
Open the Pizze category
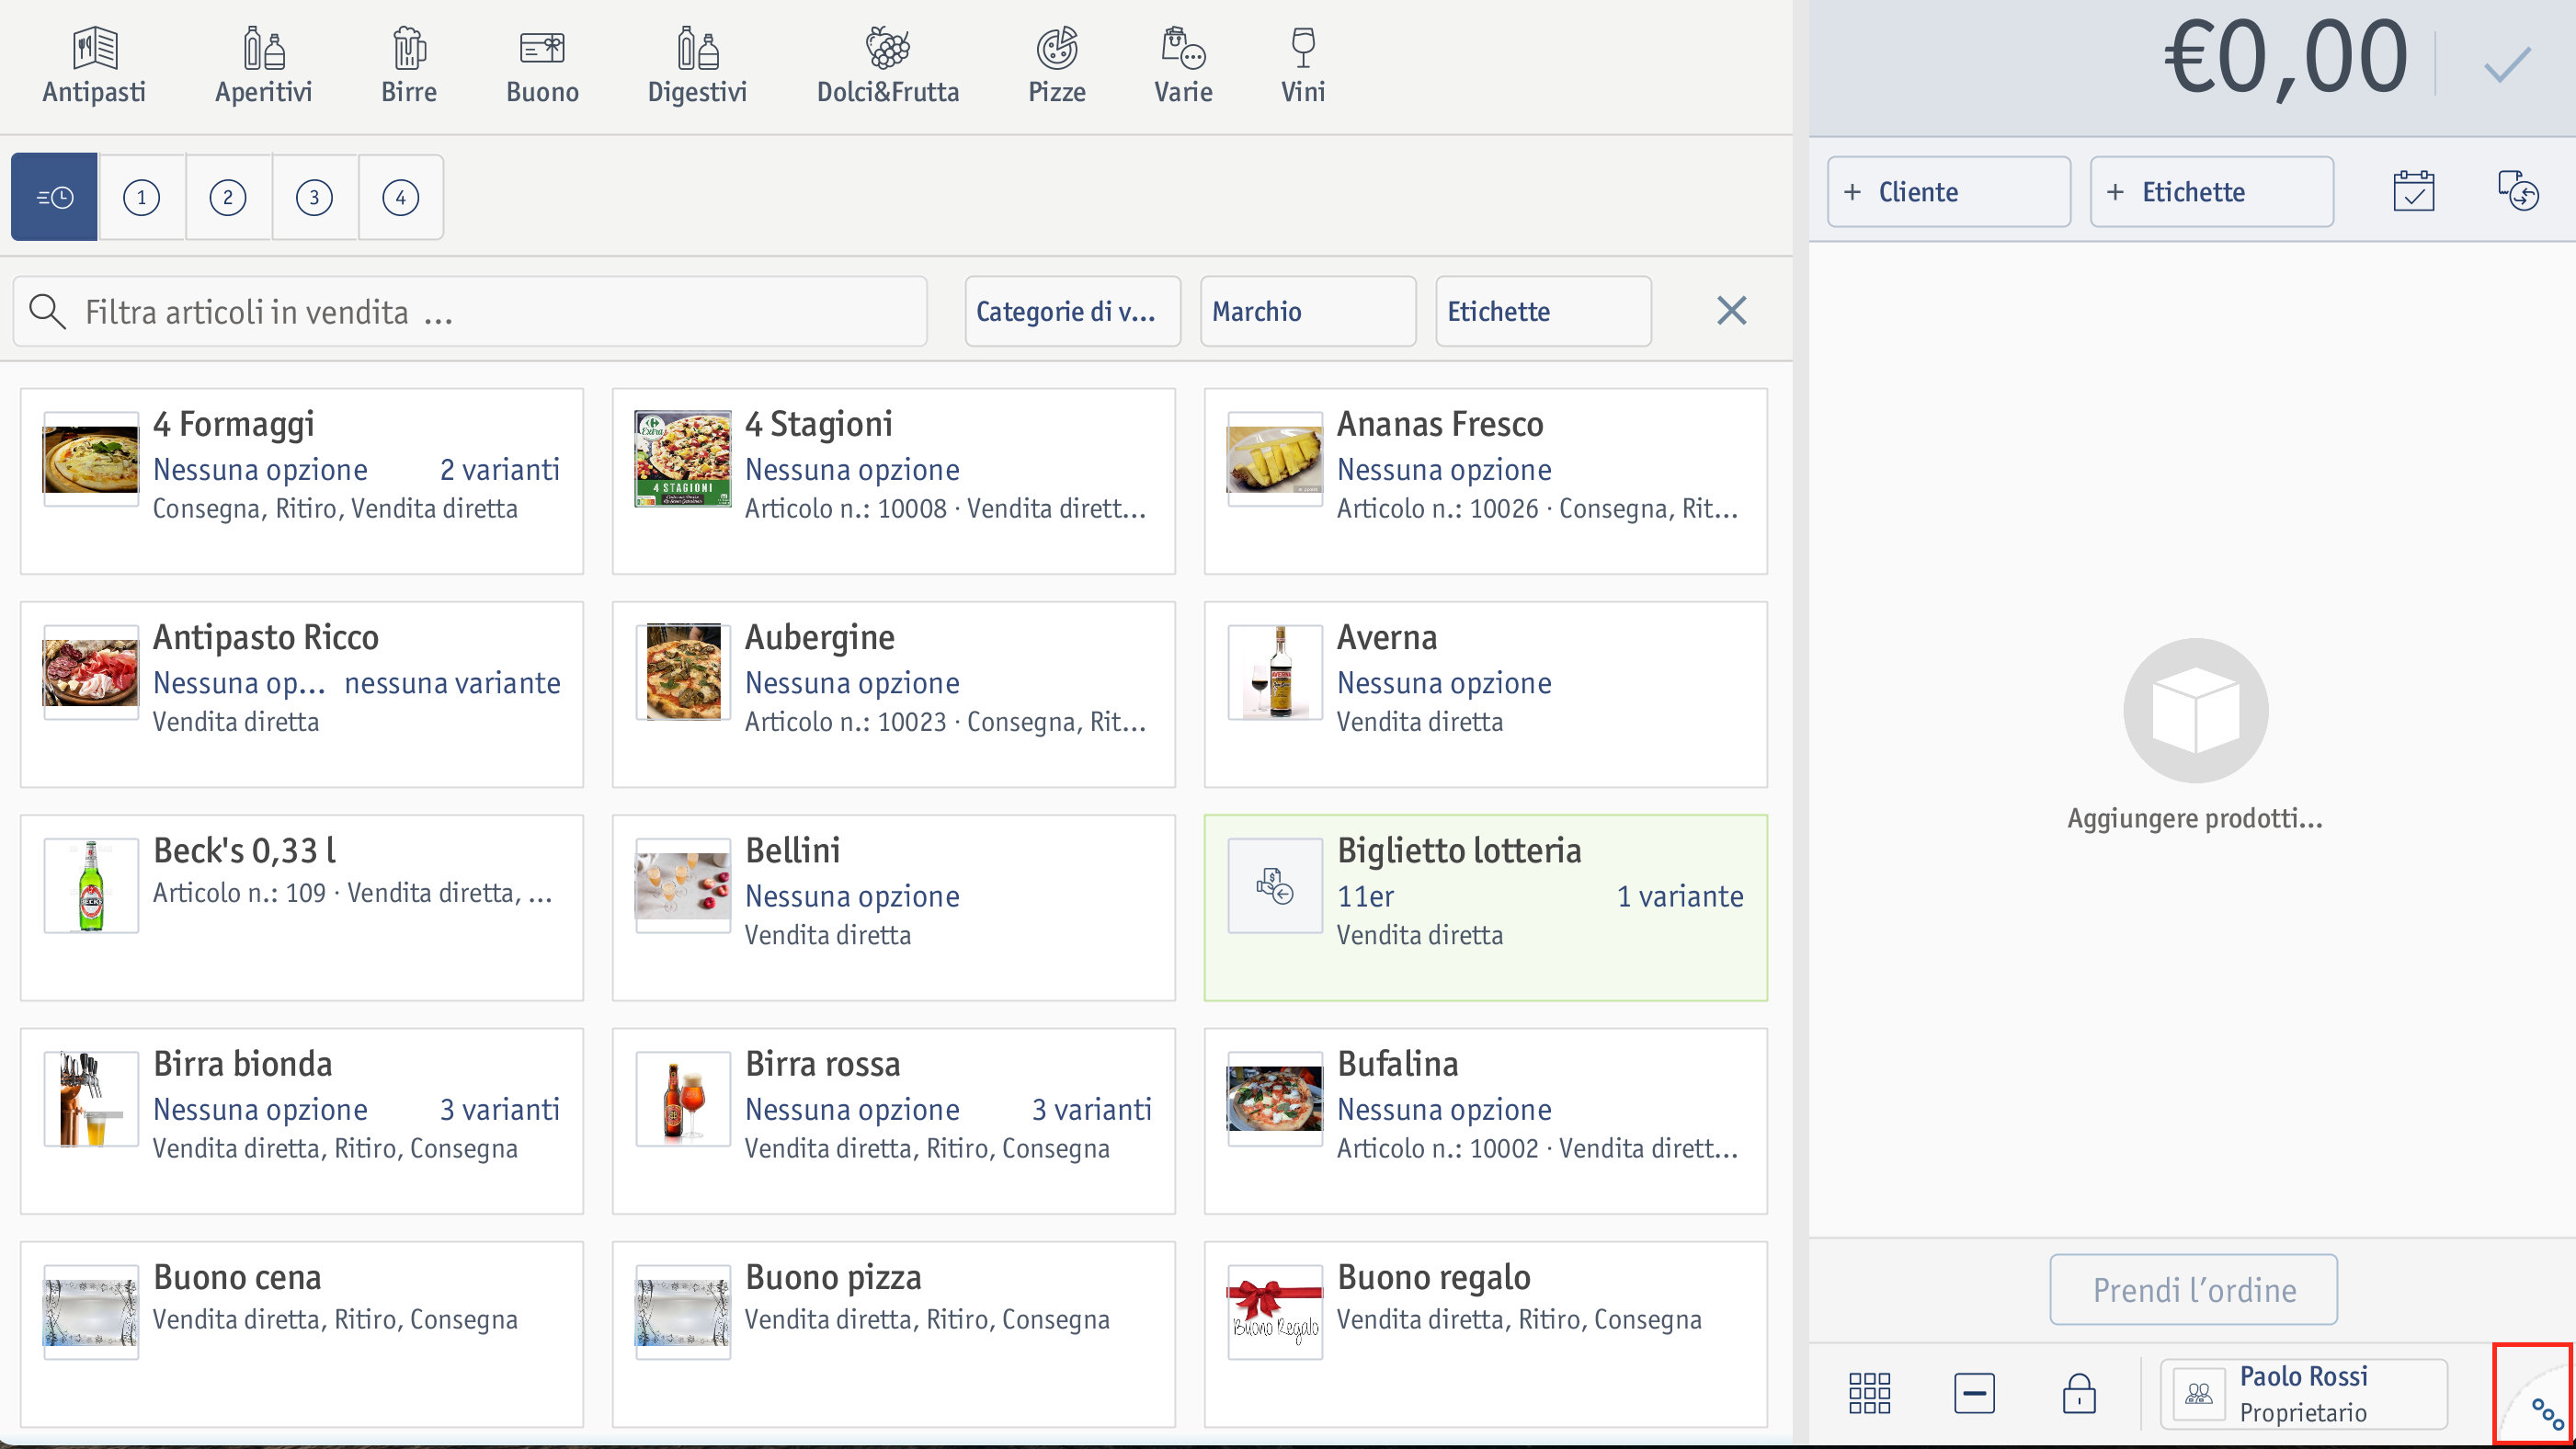click(1057, 66)
